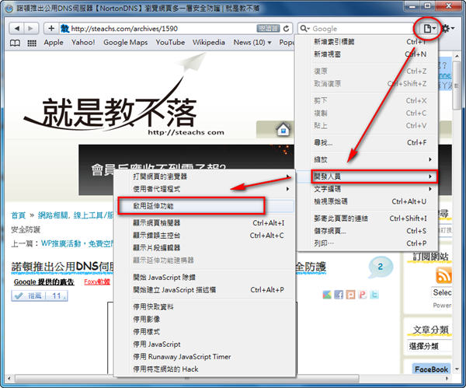Open the YouTube bookmark
Image resolution: width=466 pixels, height=388 pixels.
pyautogui.click(x=170, y=43)
